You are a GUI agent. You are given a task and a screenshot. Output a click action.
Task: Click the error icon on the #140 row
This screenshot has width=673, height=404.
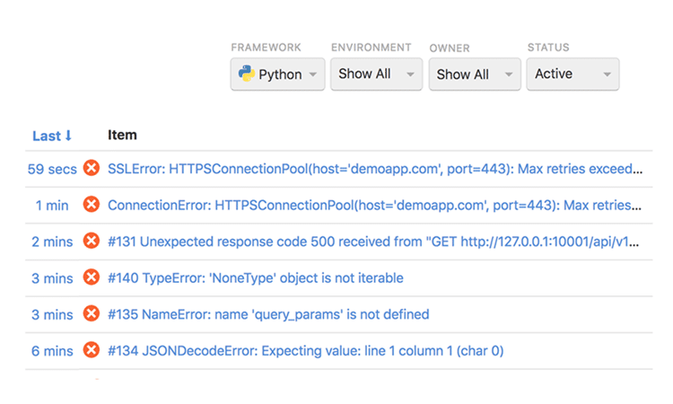(91, 277)
